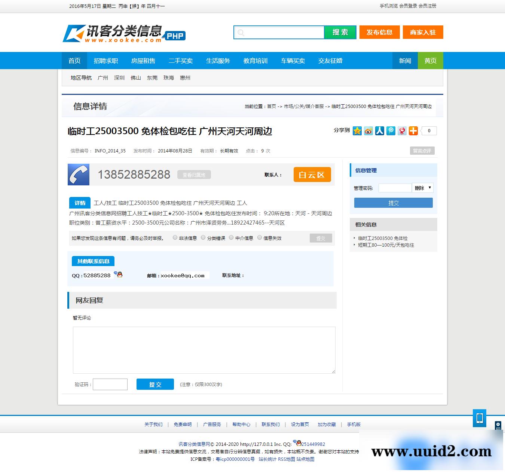The height and width of the screenshot is (472, 505).
Task: Expand the 地区导航 city 广州
Action: (x=103, y=78)
